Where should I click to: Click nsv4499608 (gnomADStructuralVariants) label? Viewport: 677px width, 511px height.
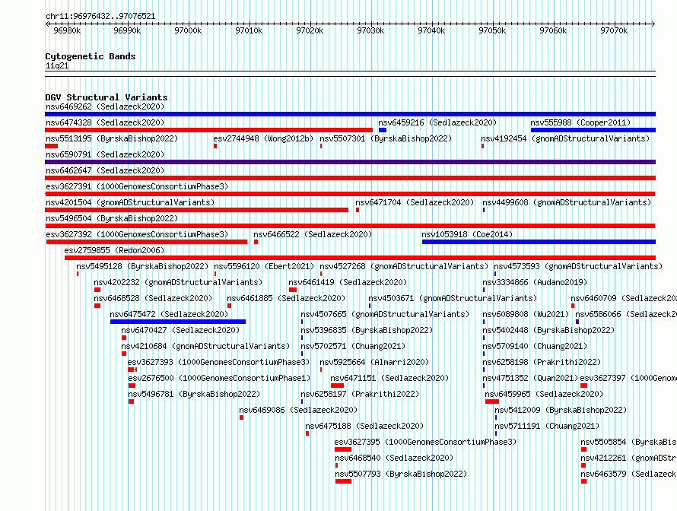[x=567, y=202]
